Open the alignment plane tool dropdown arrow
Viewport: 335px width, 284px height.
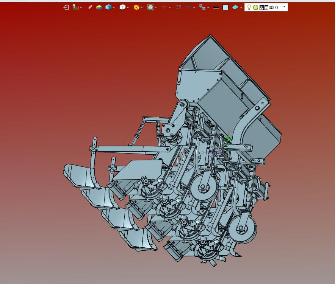tap(81, 8)
